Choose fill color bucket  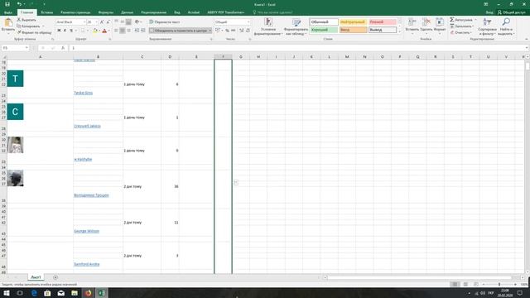(x=95, y=31)
